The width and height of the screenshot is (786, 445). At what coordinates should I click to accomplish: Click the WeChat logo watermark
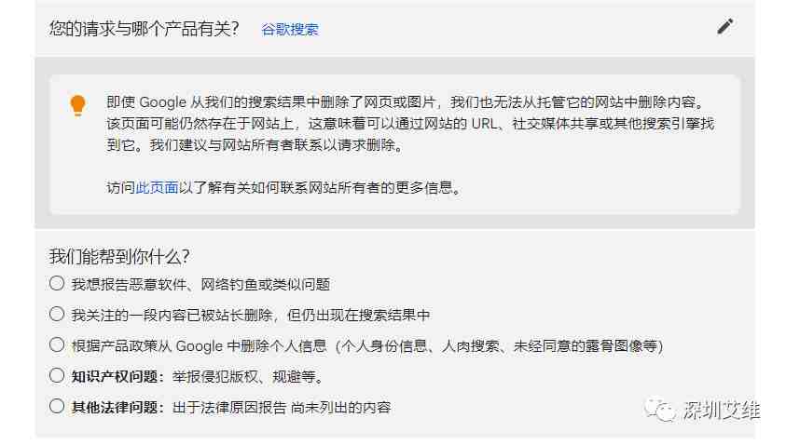pyautogui.click(x=660, y=410)
